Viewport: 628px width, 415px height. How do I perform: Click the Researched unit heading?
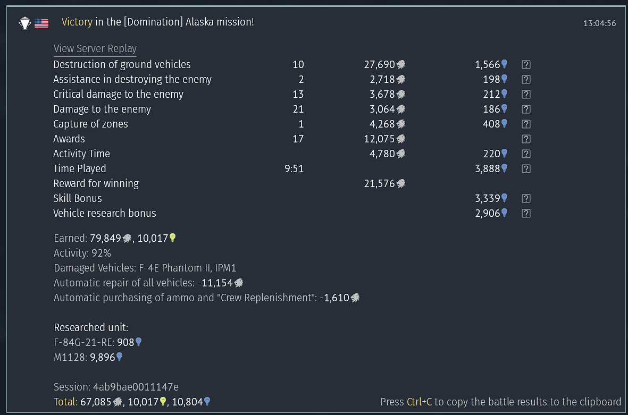pos(91,327)
